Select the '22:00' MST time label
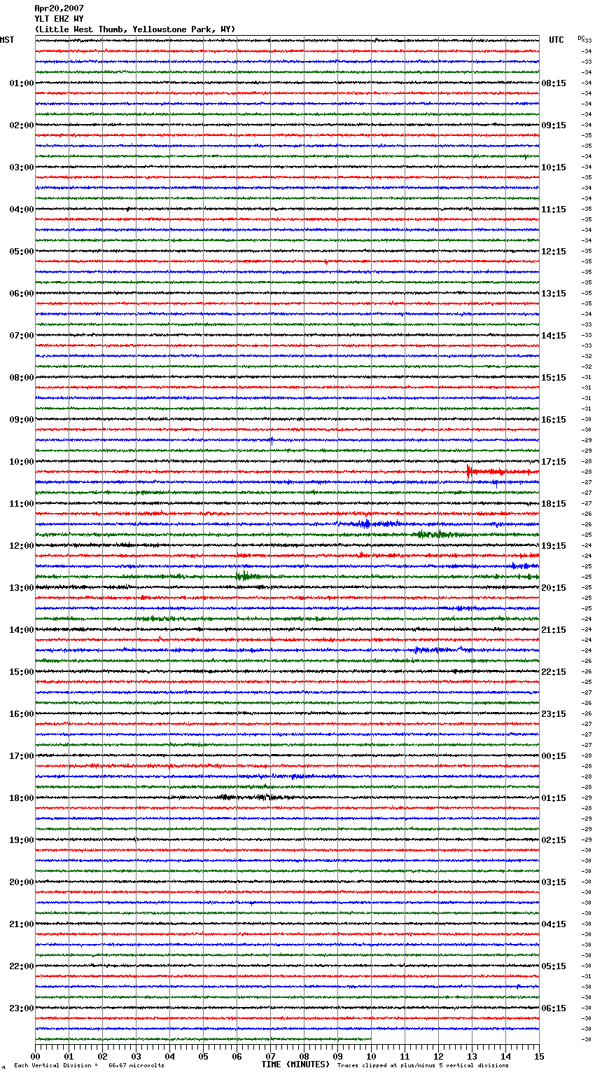 [22, 966]
